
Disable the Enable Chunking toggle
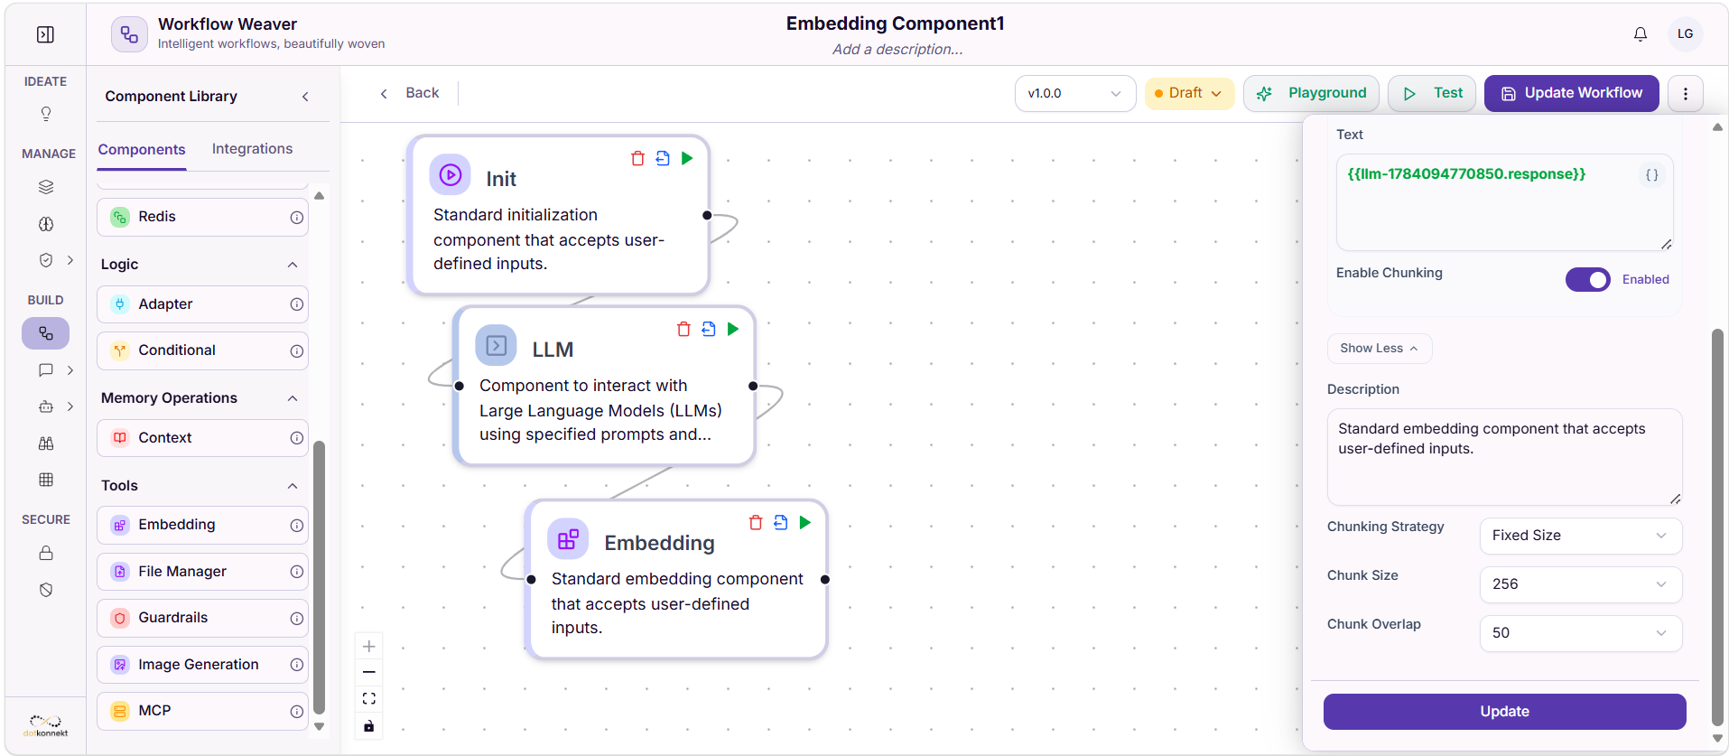coord(1587,280)
